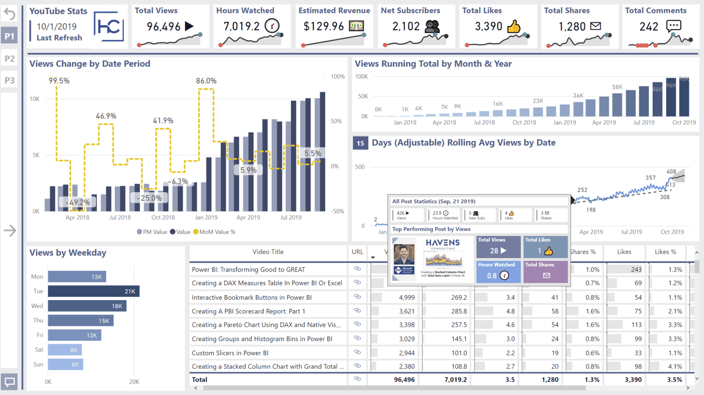This screenshot has height=395, width=704.
Task: Click the forward arrow icon in left sidebar
Action: 10,230
